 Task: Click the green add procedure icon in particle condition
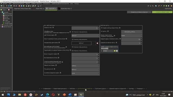coord(115,51)
